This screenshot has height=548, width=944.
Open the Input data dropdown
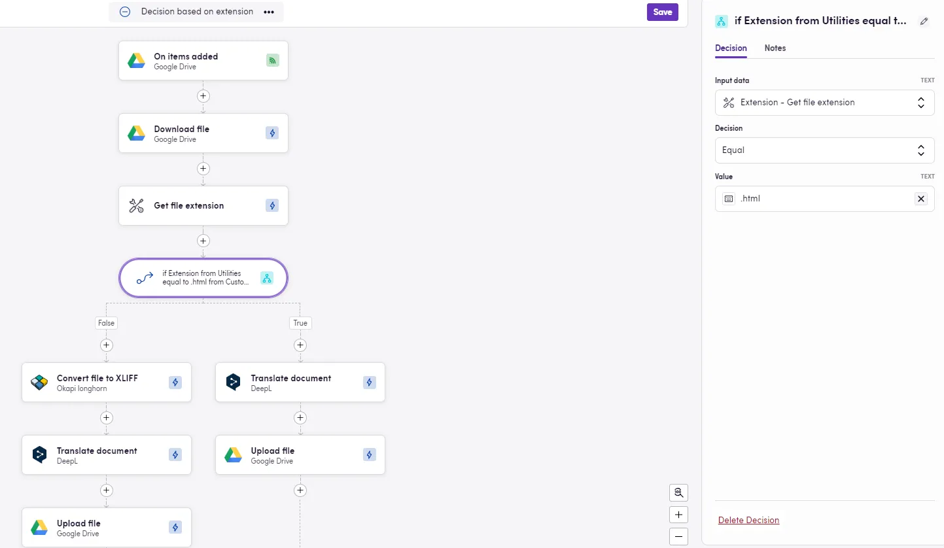point(824,103)
